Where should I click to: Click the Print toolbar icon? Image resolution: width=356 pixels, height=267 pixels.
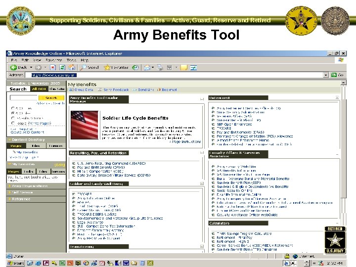click(x=160, y=67)
